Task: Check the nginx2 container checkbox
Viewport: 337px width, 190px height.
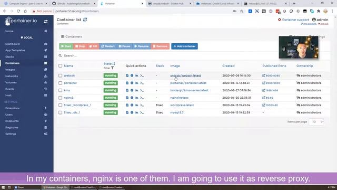Action: tap(61, 98)
